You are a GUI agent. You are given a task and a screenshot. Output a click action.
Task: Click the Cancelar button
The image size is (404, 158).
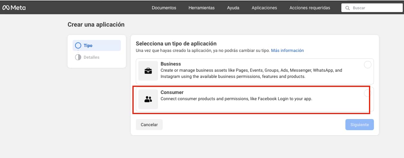(x=149, y=125)
